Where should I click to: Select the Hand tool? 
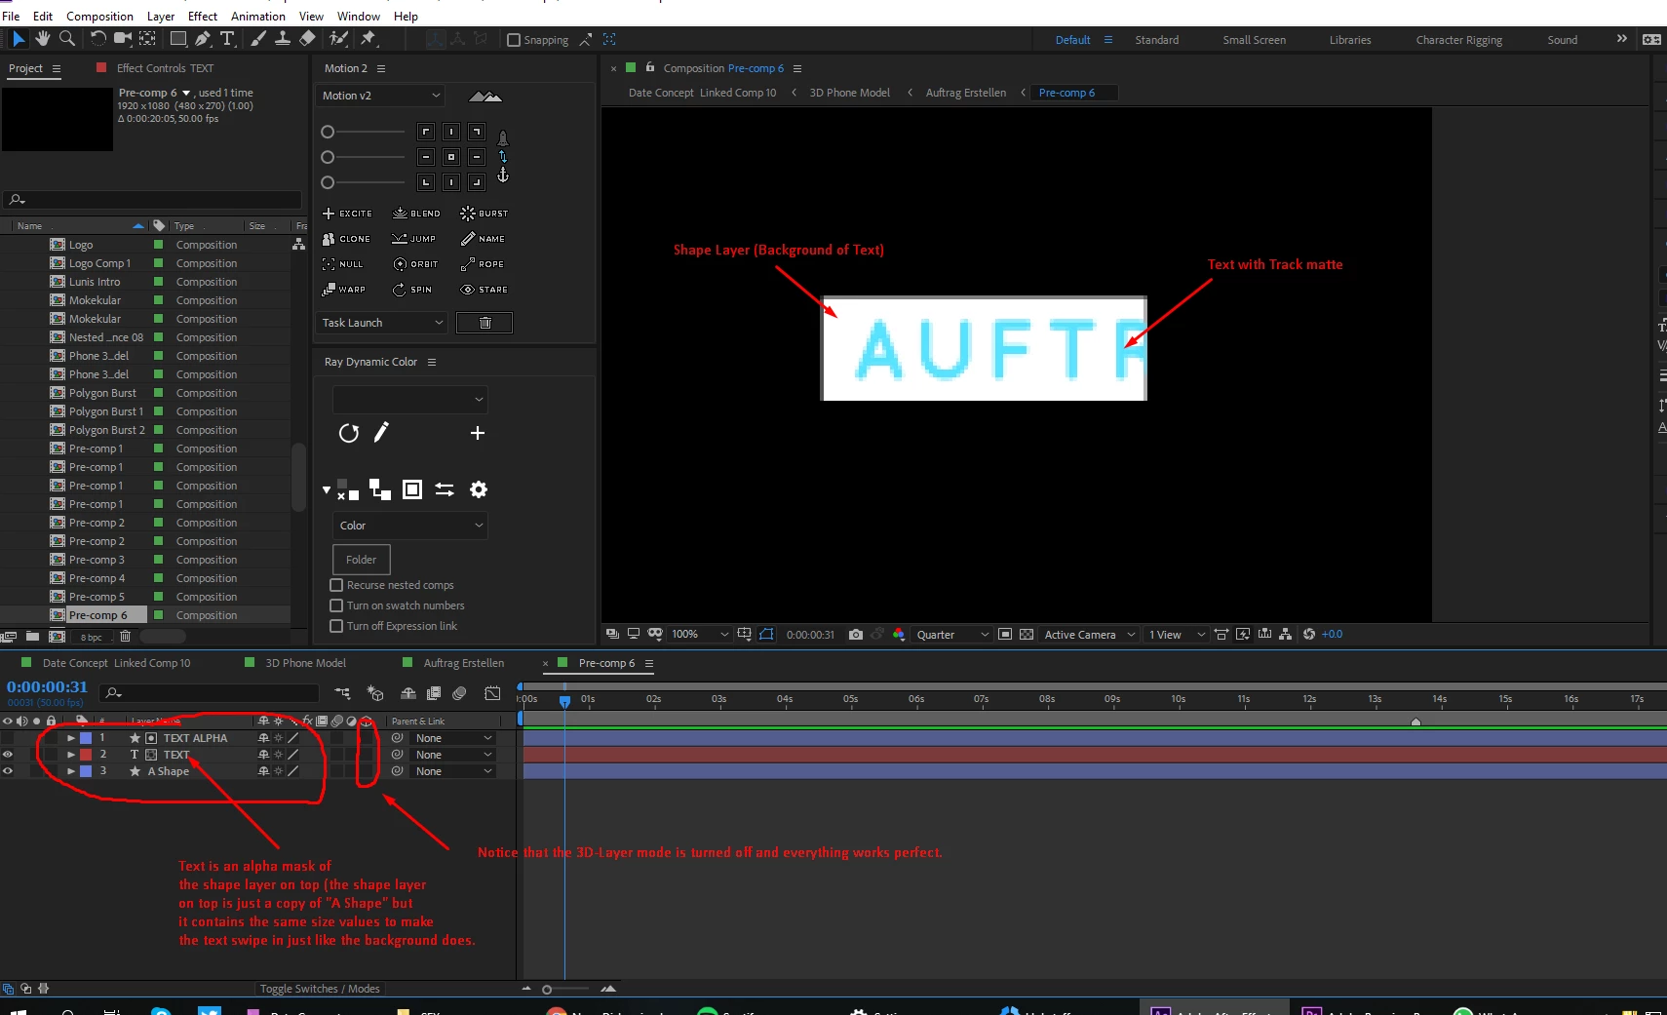pyautogui.click(x=43, y=39)
